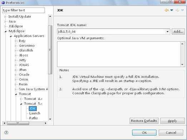
Task: Expand the Install/Update tree node
Action: pos(5,16)
